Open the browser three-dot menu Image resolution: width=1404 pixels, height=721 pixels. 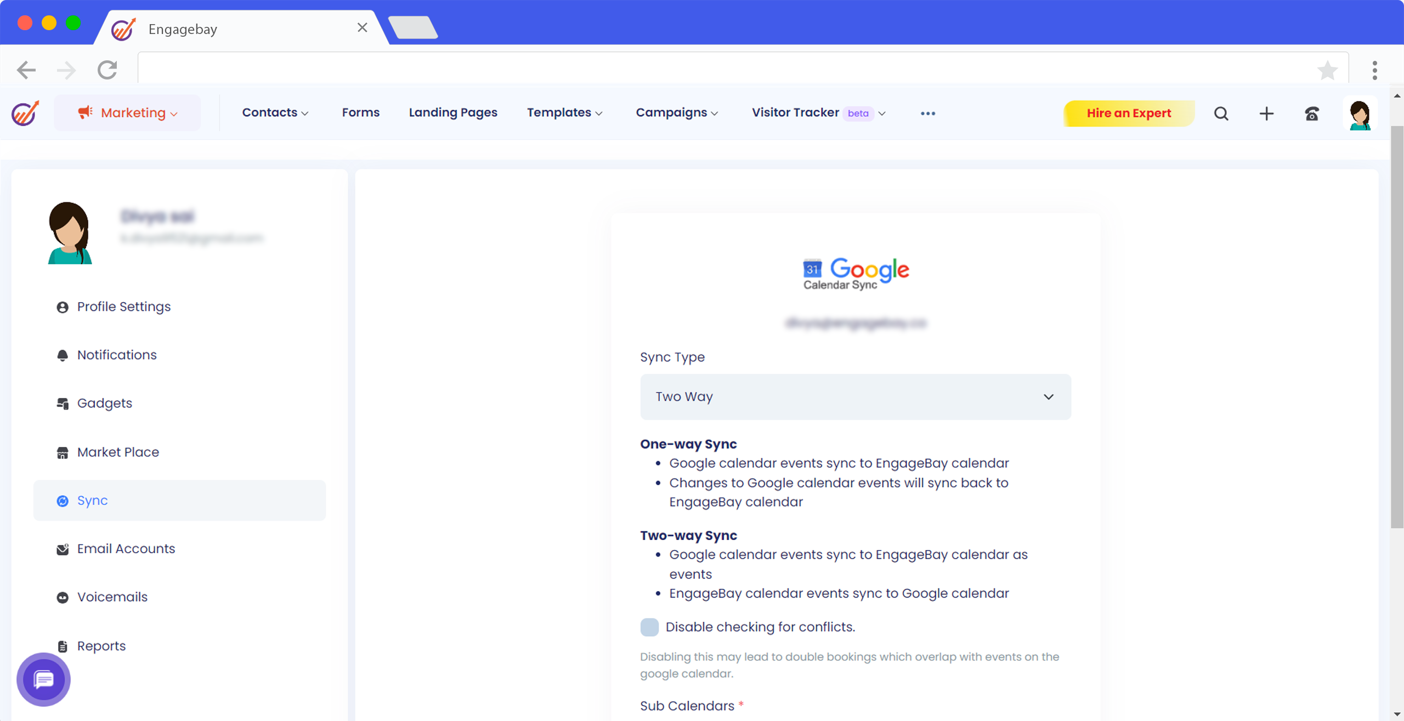coord(1374,70)
